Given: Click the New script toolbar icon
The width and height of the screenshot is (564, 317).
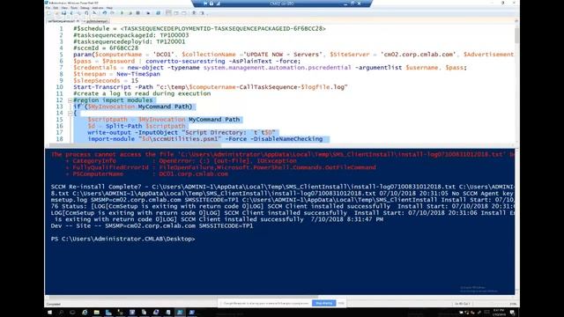Looking at the screenshot, I should pos(48,13).
